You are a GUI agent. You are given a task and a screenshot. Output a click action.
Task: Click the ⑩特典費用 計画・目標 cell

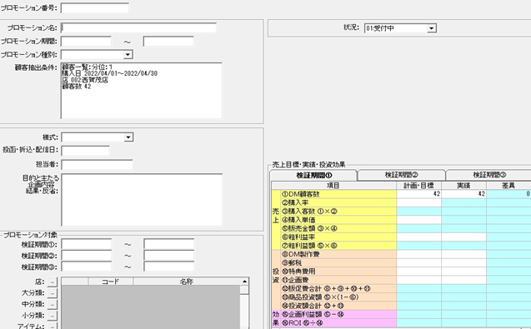click(x=419, y=272)
